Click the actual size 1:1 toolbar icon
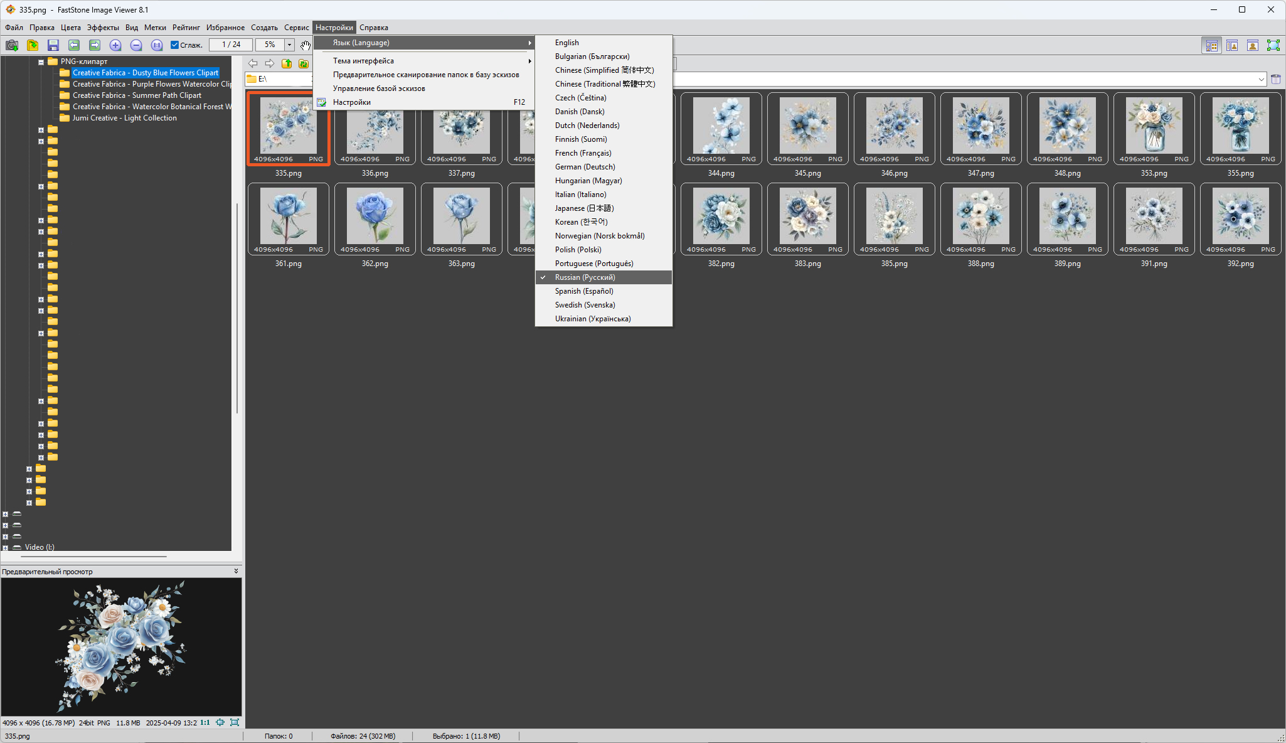Viewport: 1286px width, 743px height. pos(157,45)
